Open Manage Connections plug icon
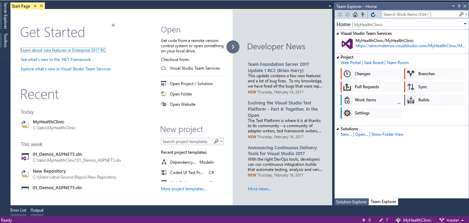This screenshot has width=469, height=223. pyautogui.click(x=363, y=14)
